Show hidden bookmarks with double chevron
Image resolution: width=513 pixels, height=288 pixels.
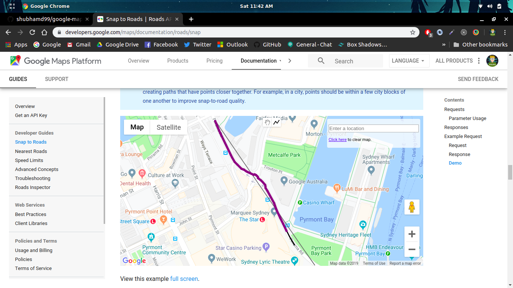444,45
